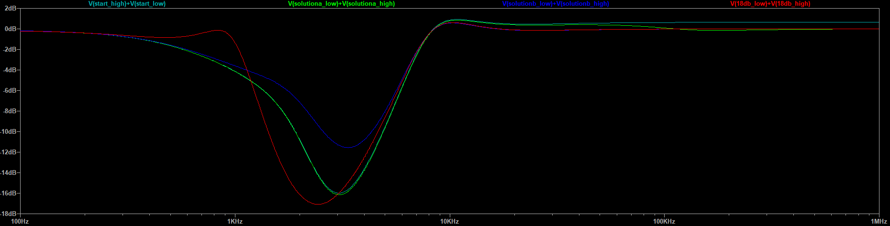
Task: Click the -12dB axis label
Action: pyautogui.click(x=8, y=152)
